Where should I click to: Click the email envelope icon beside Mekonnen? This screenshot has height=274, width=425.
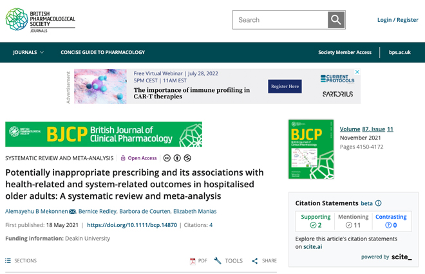(72, 212)
